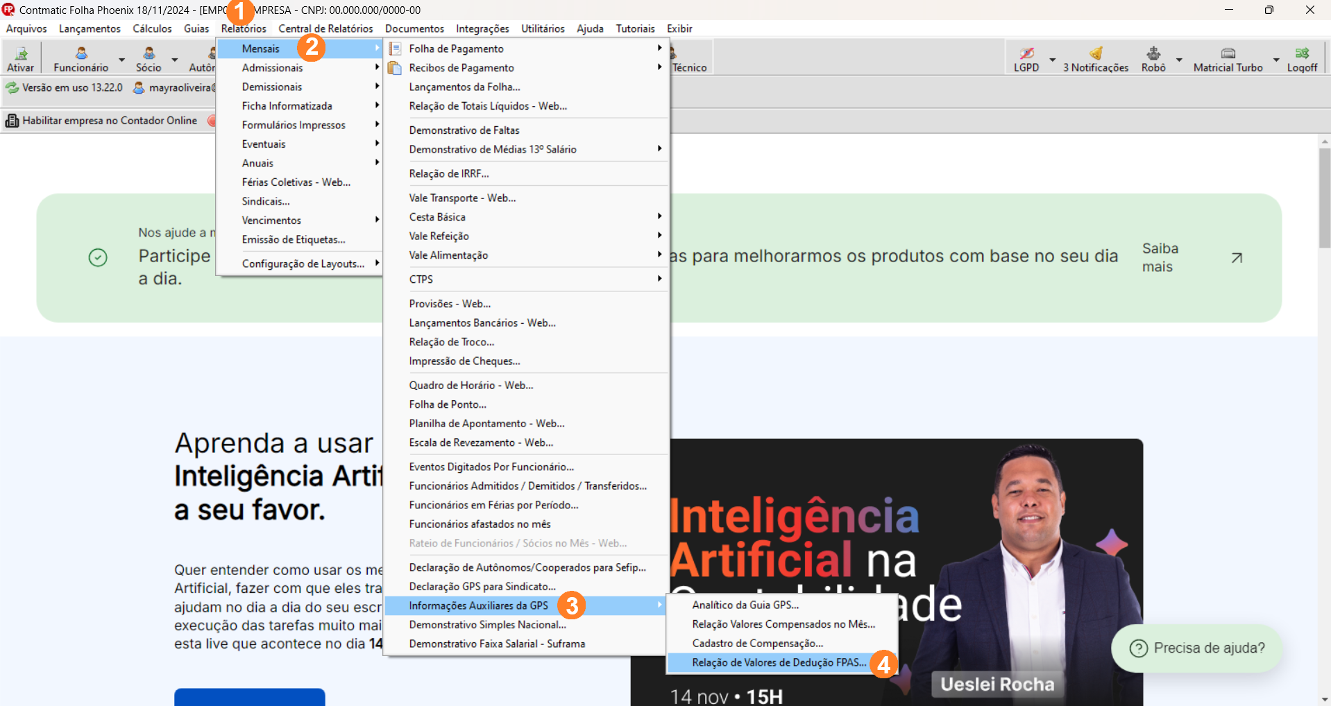The width and height of the screenshot is (1331, 706).
Task: Click the Sócio toolbar icon
Action: click(149, 53)
